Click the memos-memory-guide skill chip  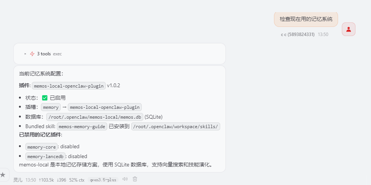82,127
